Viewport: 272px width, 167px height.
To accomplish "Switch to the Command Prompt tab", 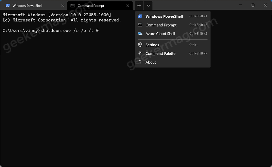I will click(x=100, y=5).
